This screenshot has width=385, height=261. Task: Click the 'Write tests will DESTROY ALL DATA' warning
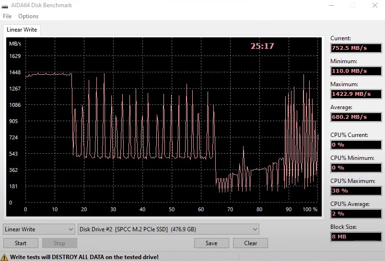pyautogui.click(x=84, y=257)
